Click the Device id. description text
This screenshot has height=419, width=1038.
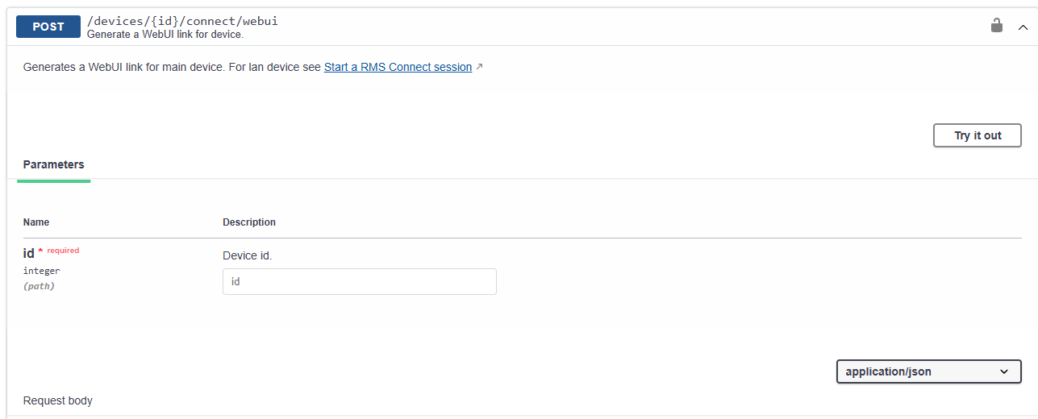tap(248, 255)
